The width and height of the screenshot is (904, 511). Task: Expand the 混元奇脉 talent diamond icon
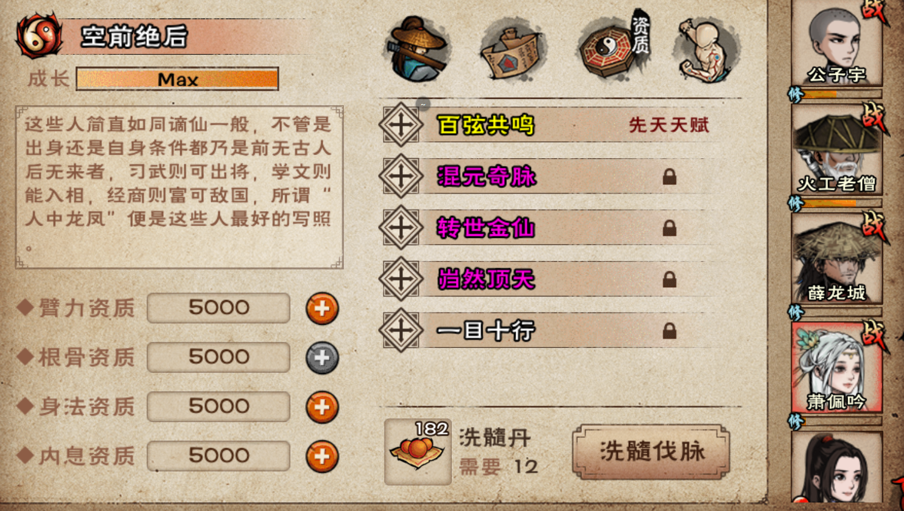[401, 176]
